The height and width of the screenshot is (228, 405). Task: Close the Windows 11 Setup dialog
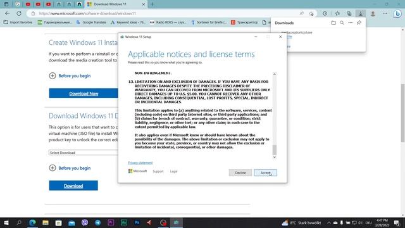pyautogui.click(x=280, y=37)
